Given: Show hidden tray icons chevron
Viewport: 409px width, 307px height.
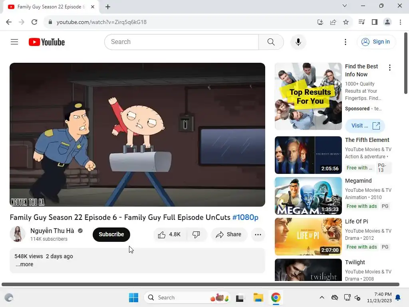Looking at the screenshot, I should click(x=322, y=297).
